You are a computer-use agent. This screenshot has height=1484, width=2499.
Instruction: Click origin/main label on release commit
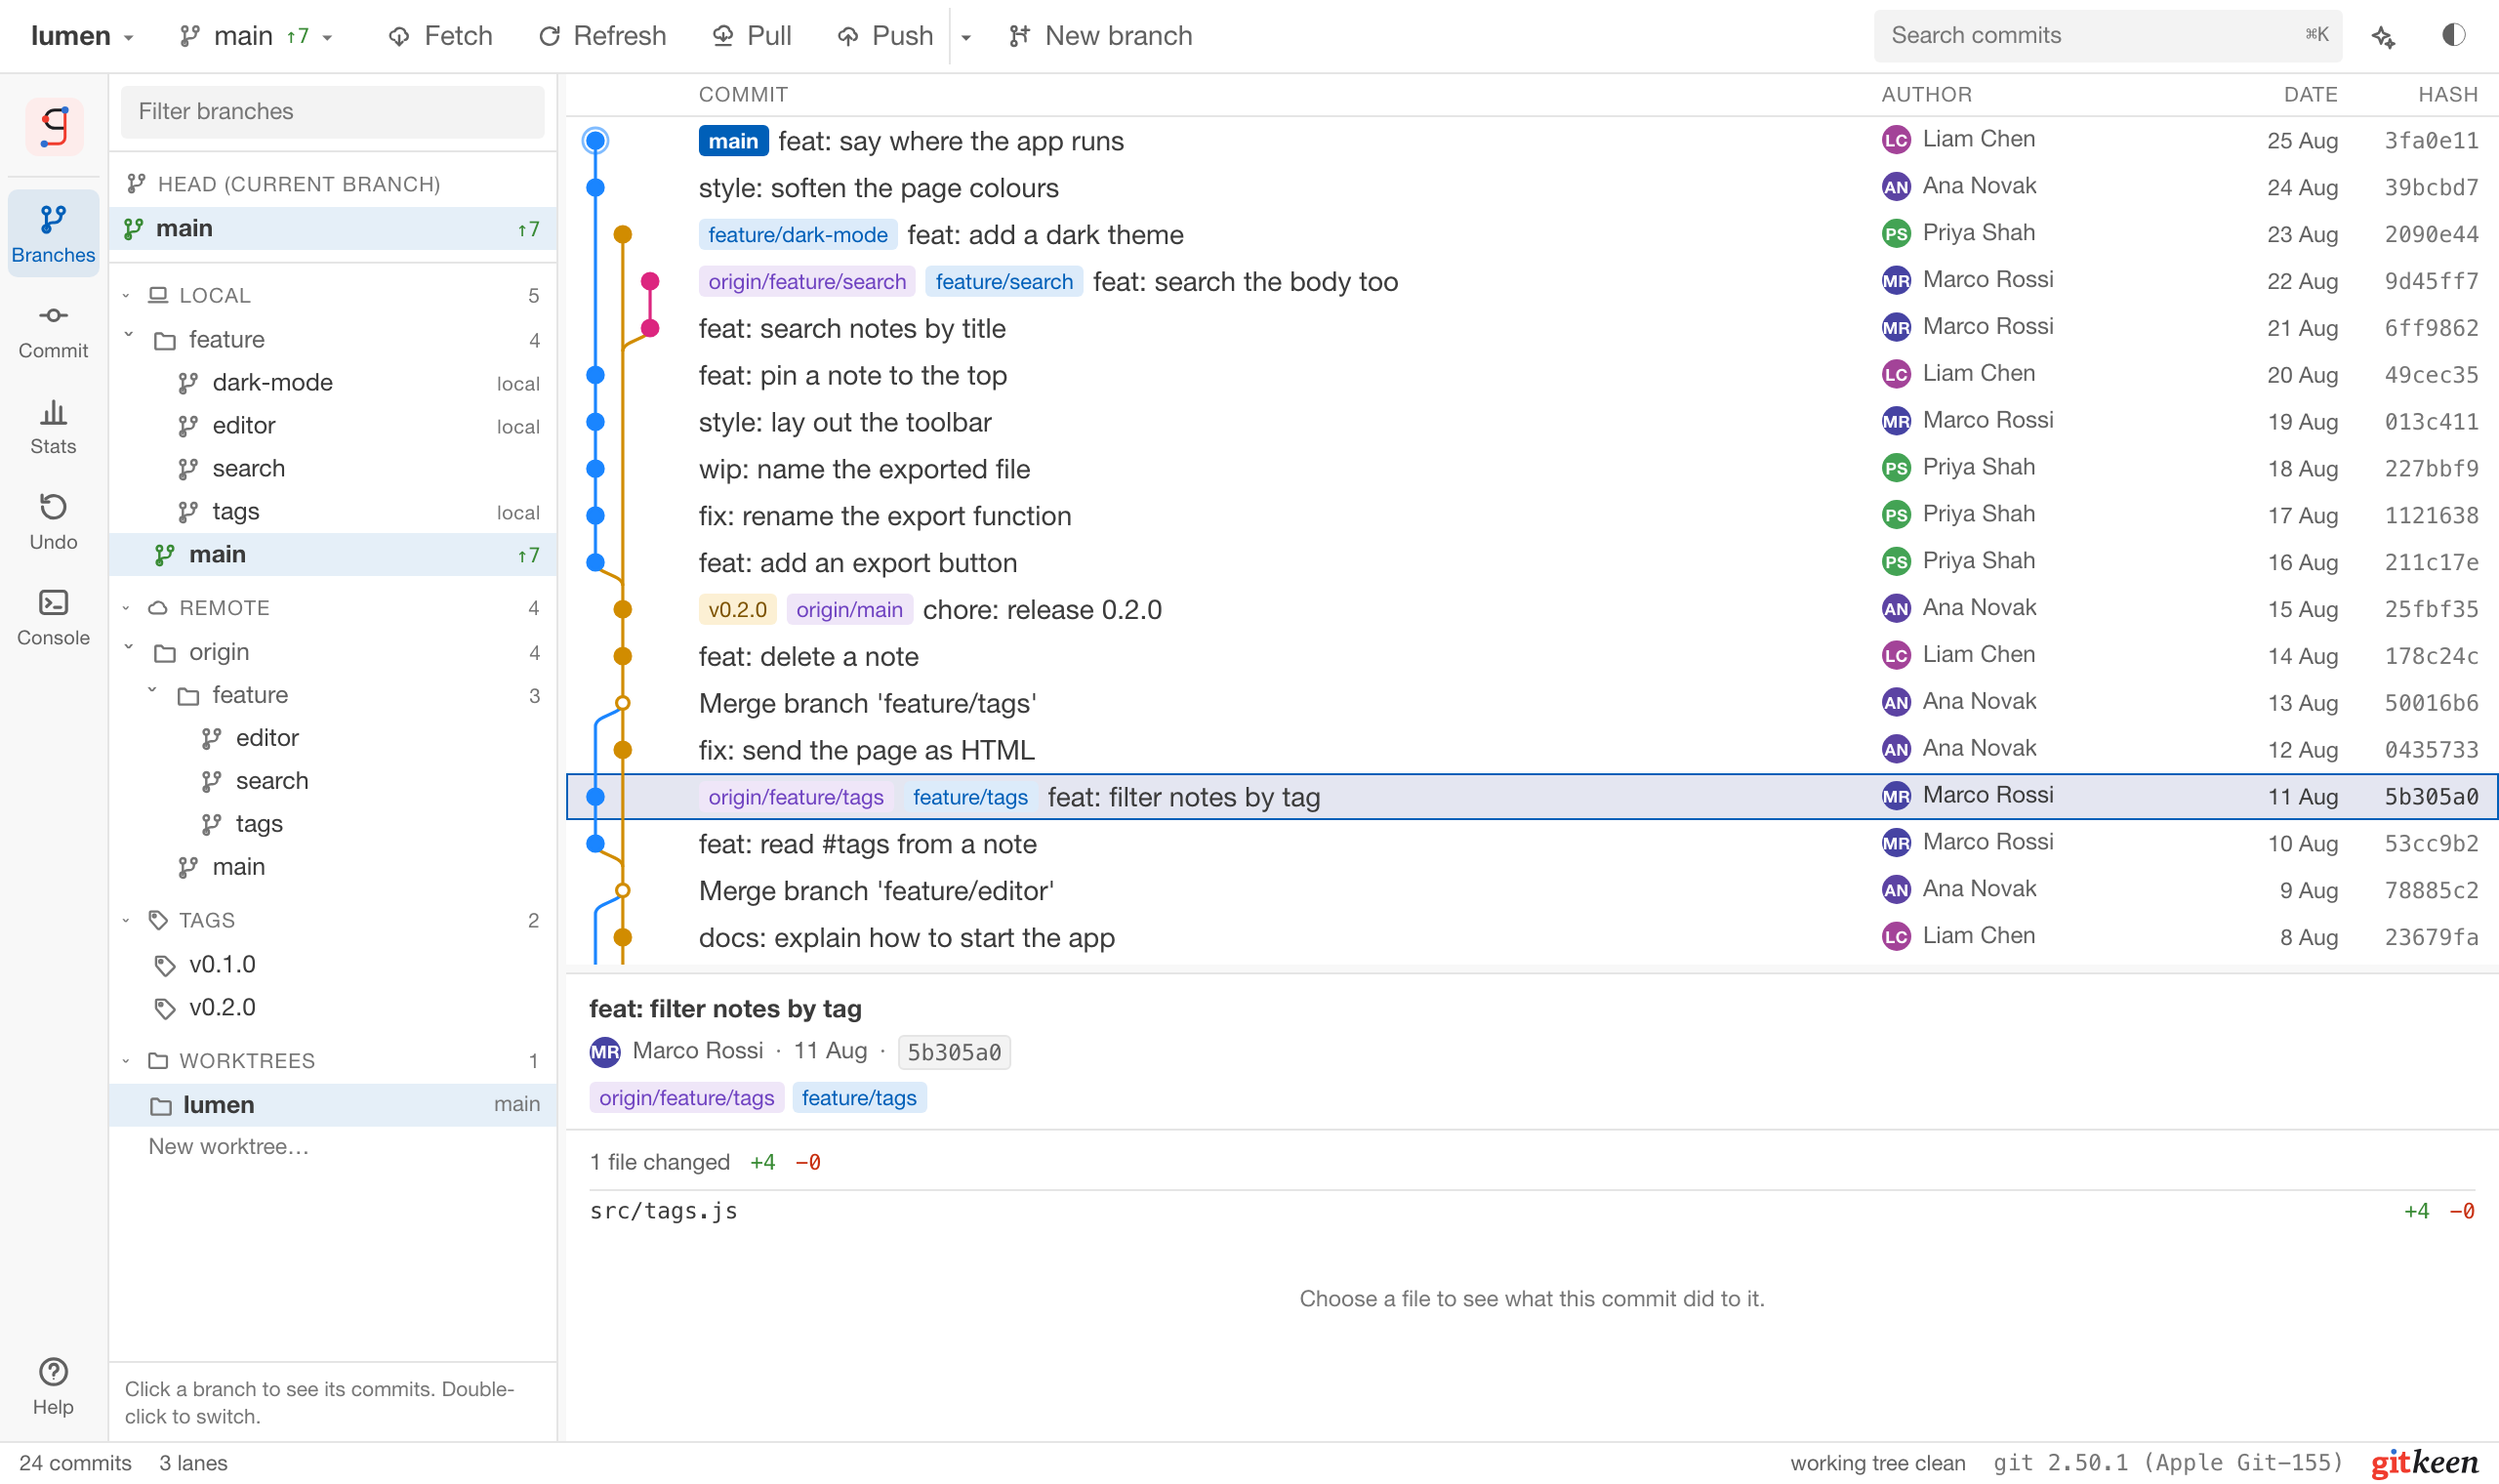[x=848, y=610]
